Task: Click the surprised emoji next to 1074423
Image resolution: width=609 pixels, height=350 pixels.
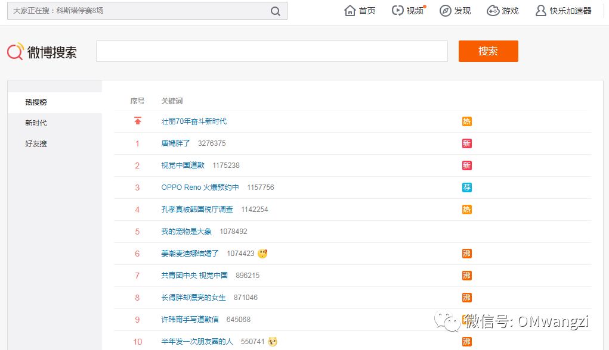Action: [262, 254]
